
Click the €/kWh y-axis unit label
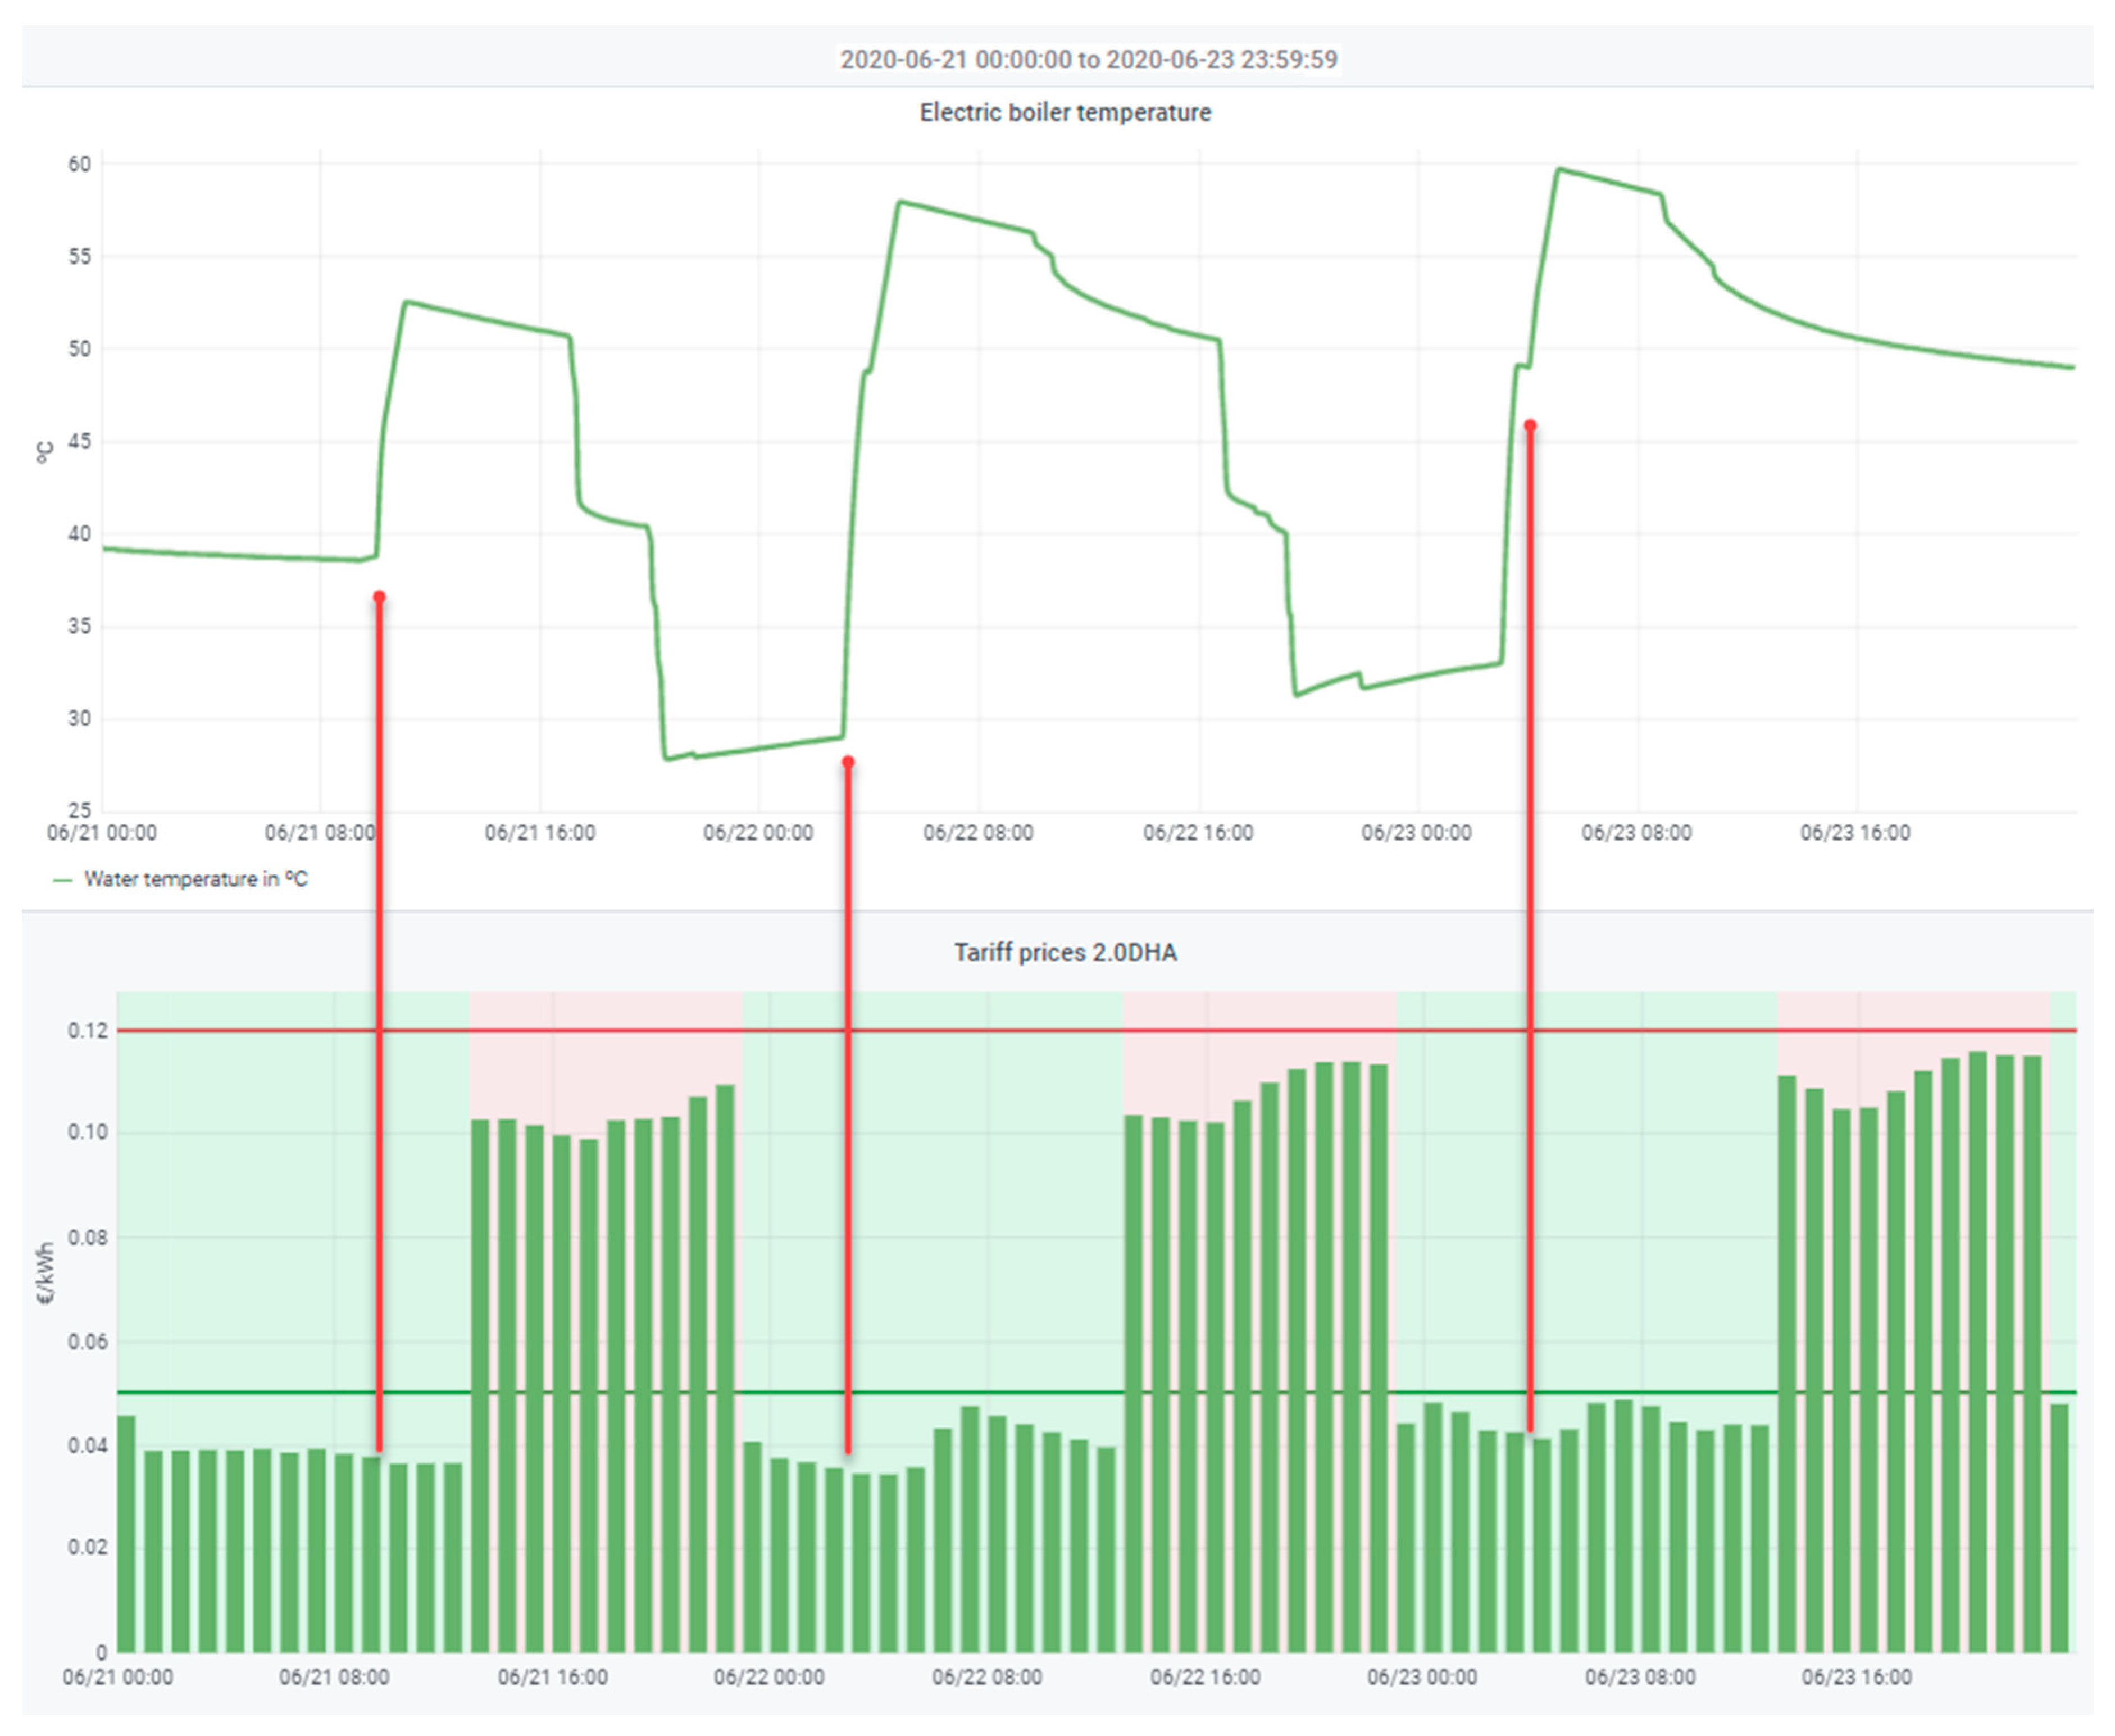45,1273
